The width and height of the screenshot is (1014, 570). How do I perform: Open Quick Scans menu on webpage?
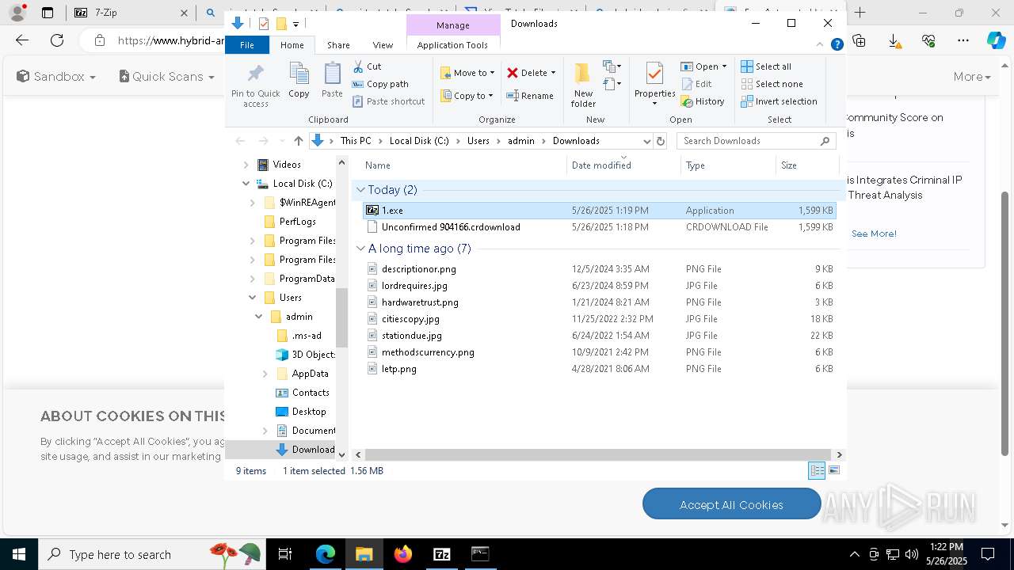click(167, 76)
